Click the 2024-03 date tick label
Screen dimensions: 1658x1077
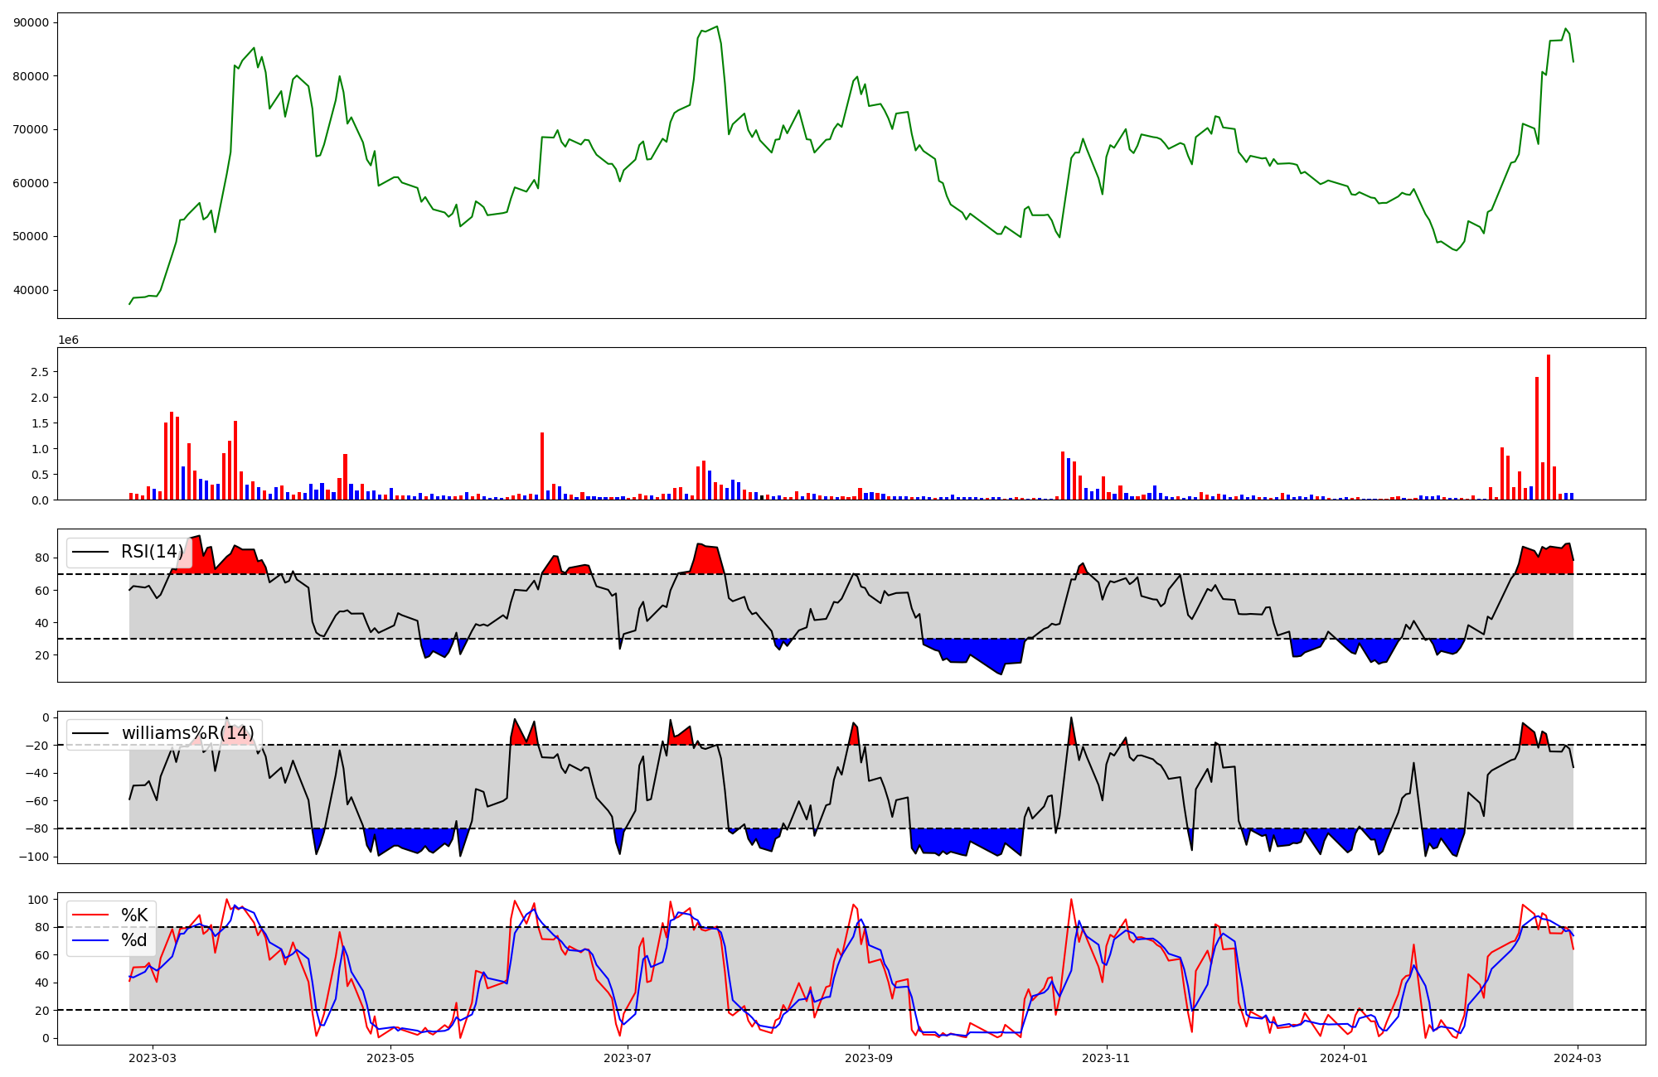(1578, 1058)
